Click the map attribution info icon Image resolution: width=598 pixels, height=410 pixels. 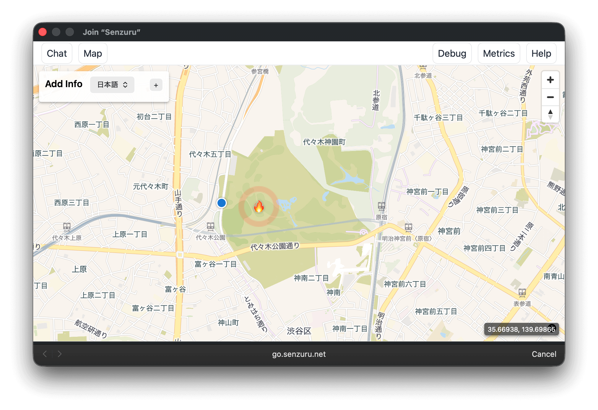point(552,328)
